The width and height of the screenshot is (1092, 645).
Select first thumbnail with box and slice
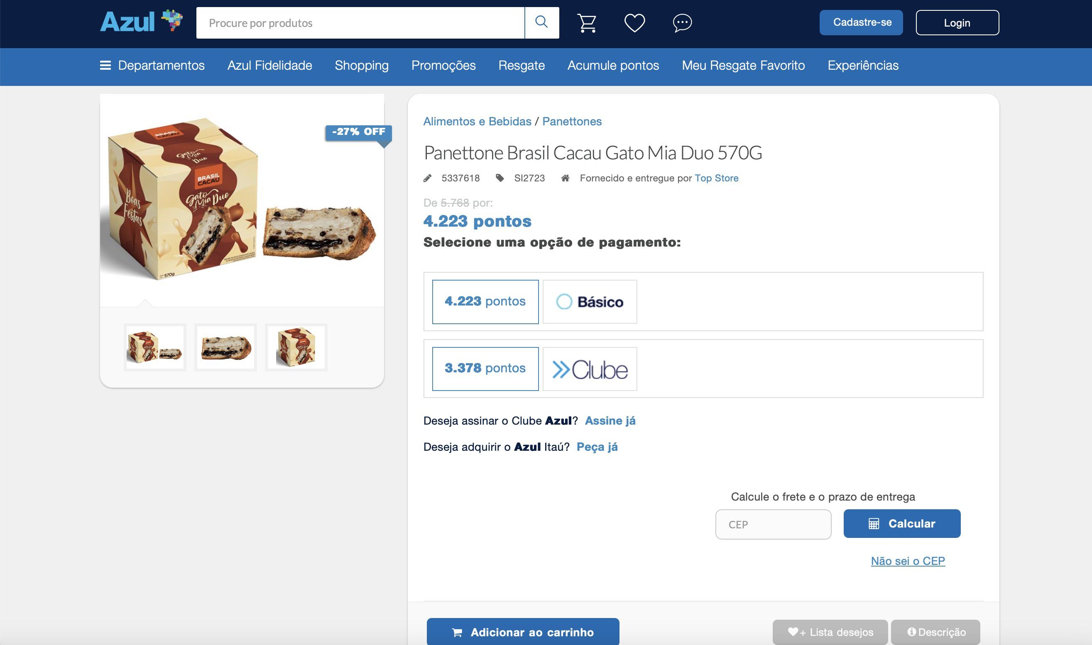point(155,347)
